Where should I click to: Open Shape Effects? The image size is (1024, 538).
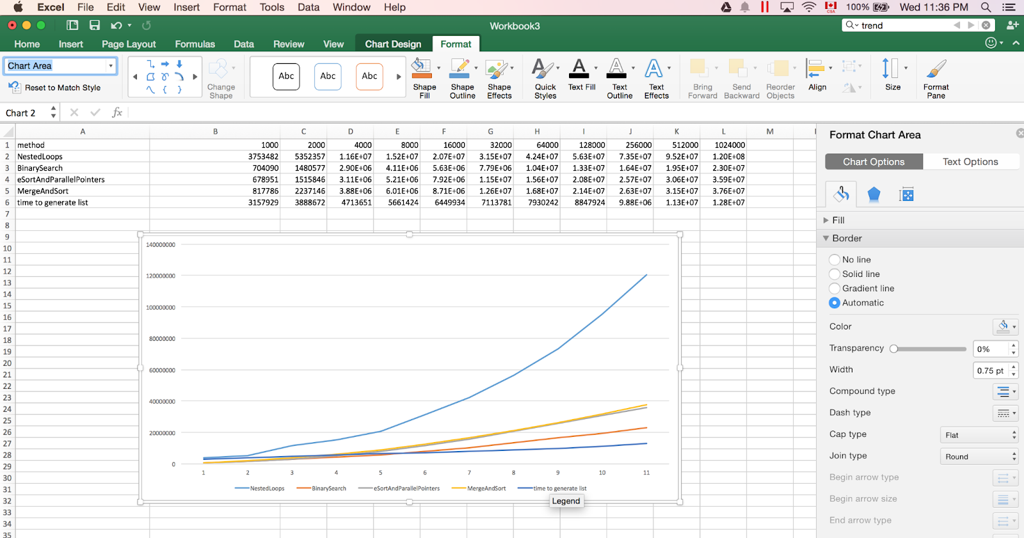tap(499, 77)
